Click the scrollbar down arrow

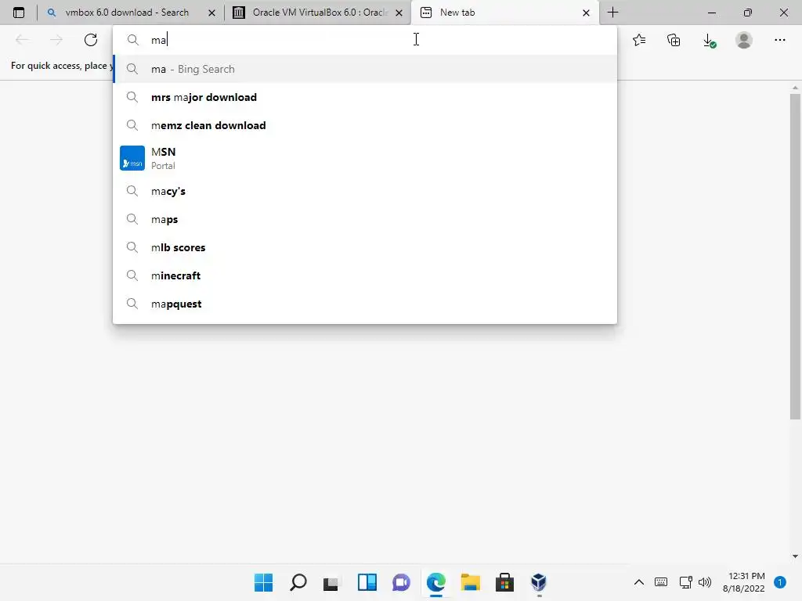(795, 556)
